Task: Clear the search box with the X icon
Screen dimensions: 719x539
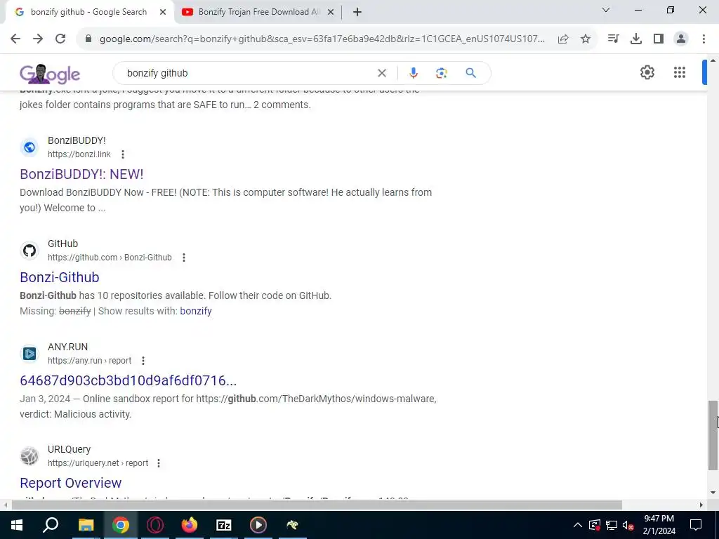Action: pyautogui.click(x=381, y=73)
